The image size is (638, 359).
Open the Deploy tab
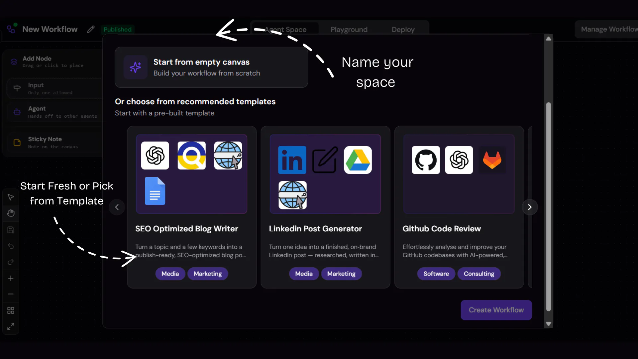403,29
